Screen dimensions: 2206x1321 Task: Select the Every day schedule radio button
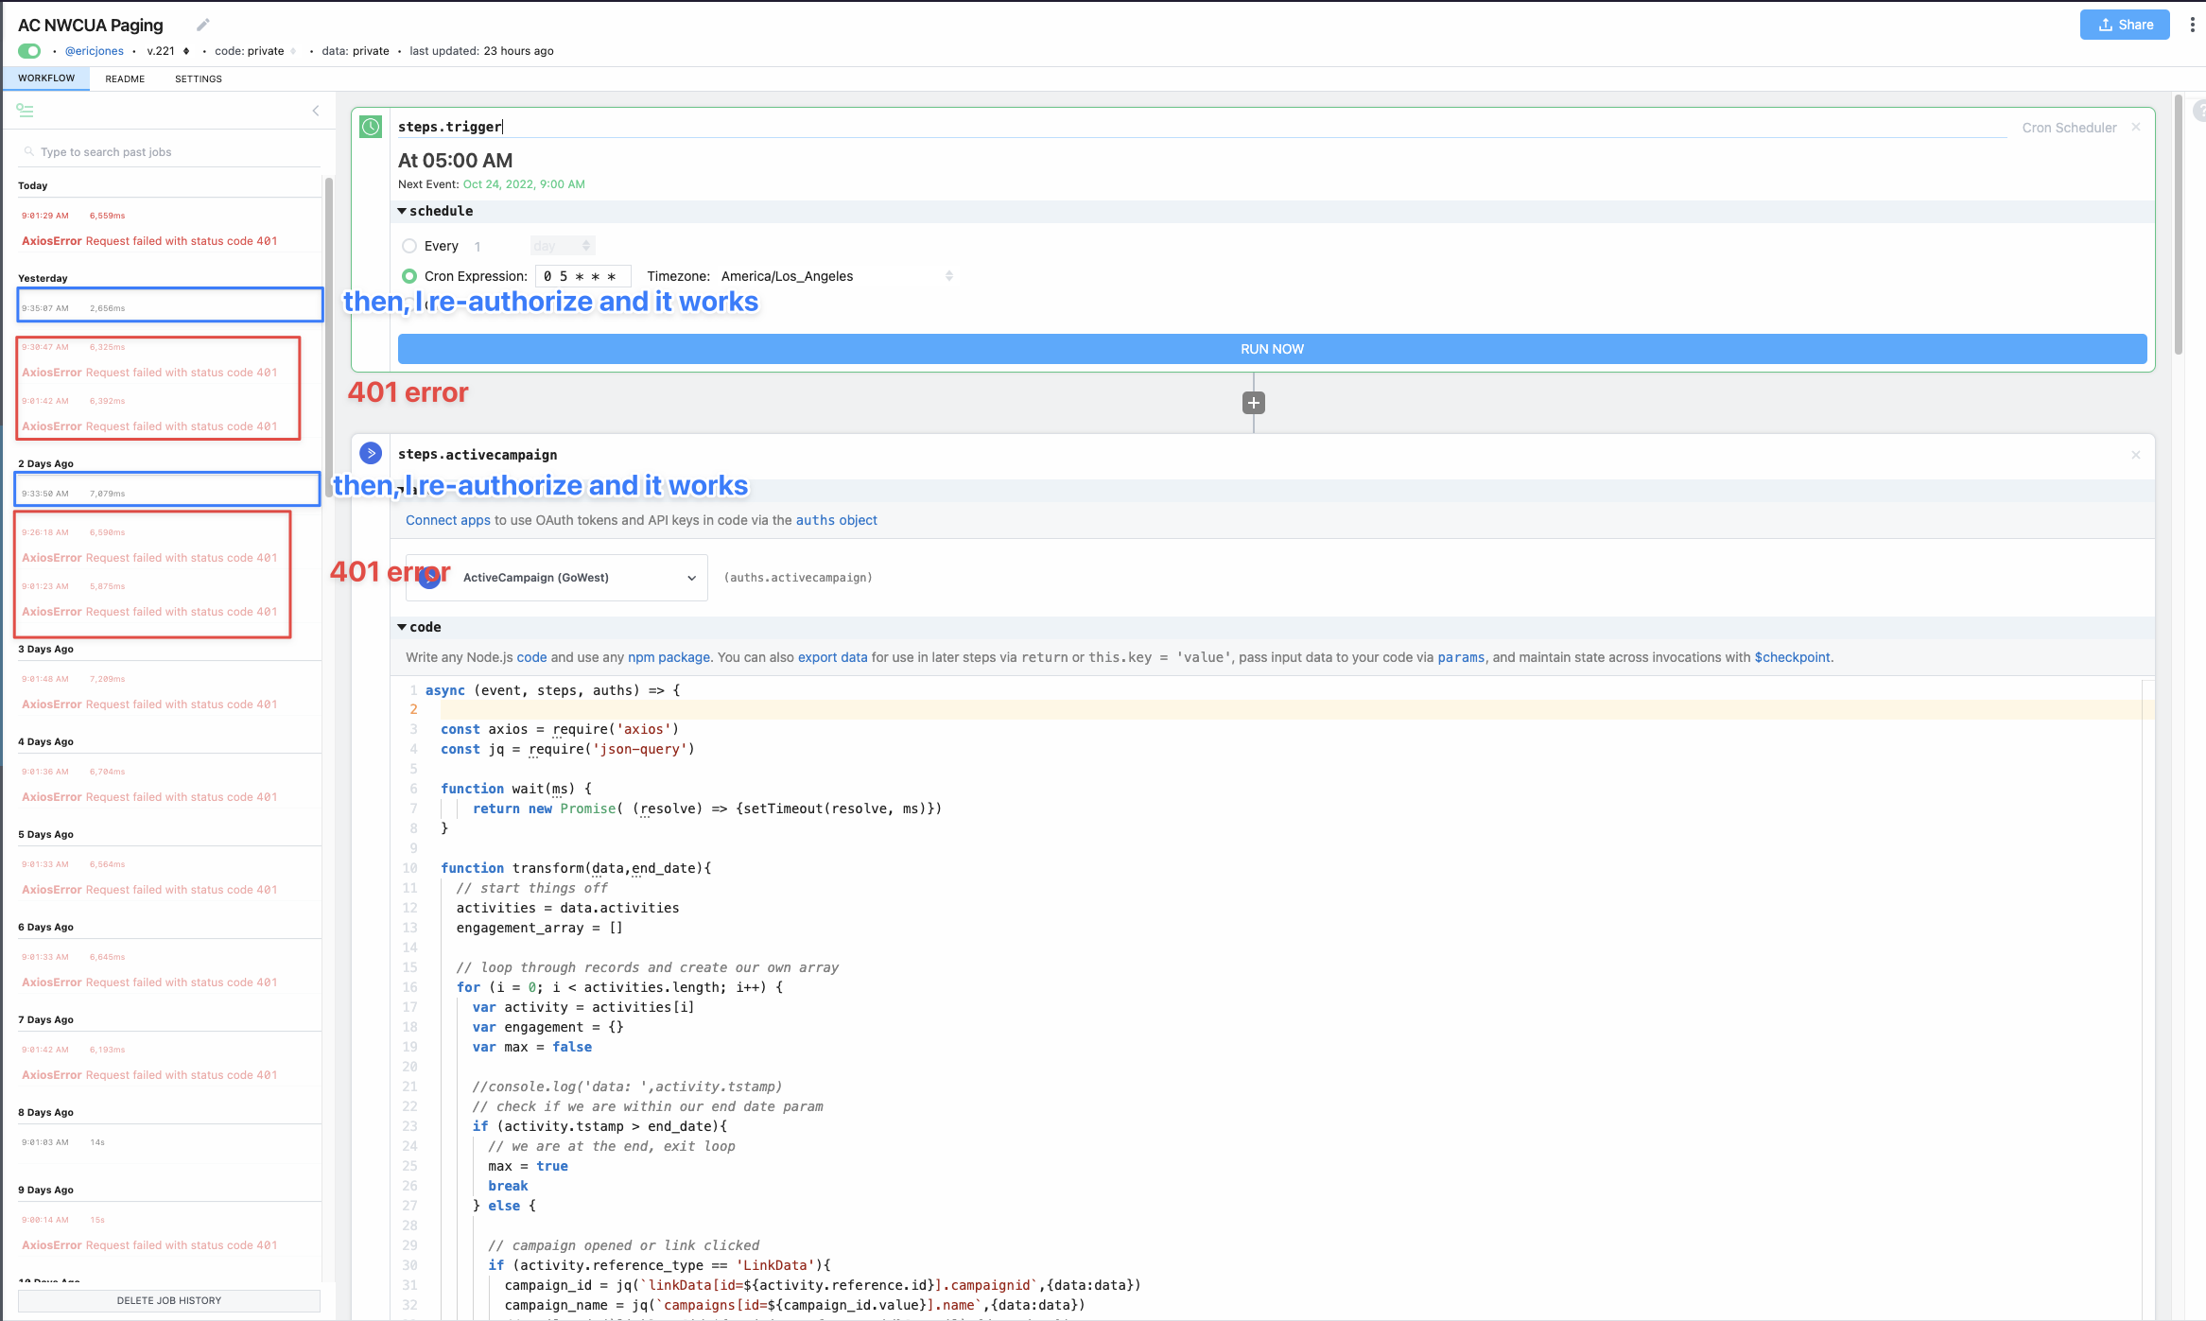click(x=409, y=246)
